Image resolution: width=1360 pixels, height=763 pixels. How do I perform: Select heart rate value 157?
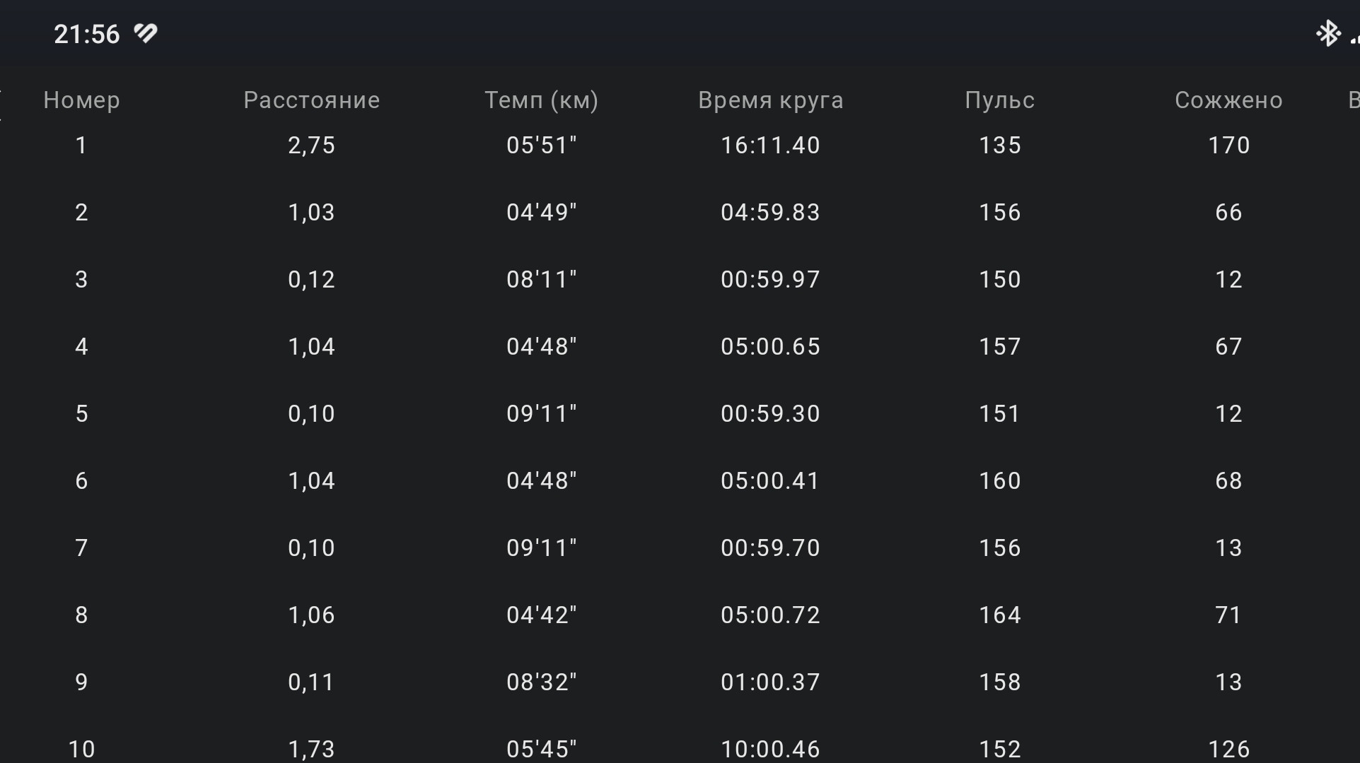pos(999,347)
